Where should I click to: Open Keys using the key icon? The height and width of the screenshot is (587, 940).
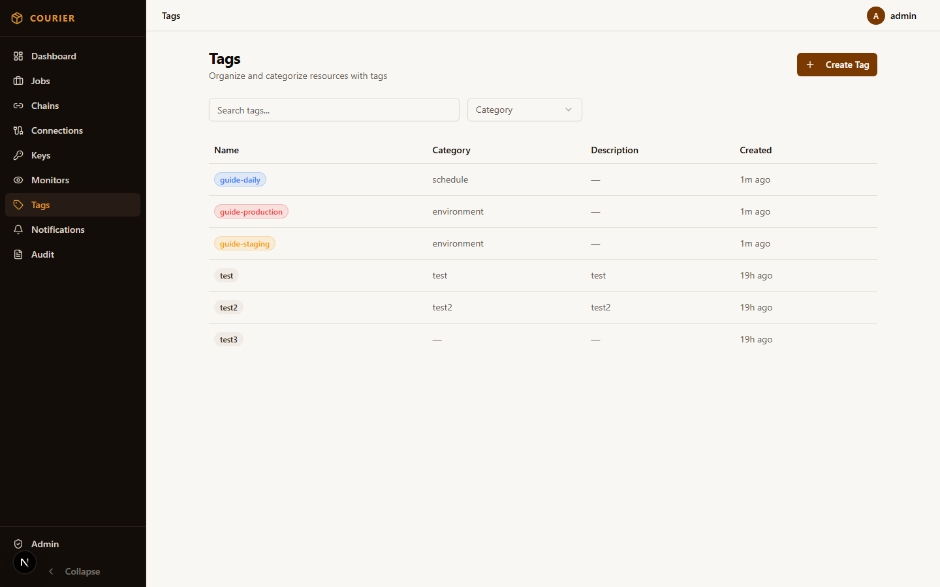(x=18, y=155)
